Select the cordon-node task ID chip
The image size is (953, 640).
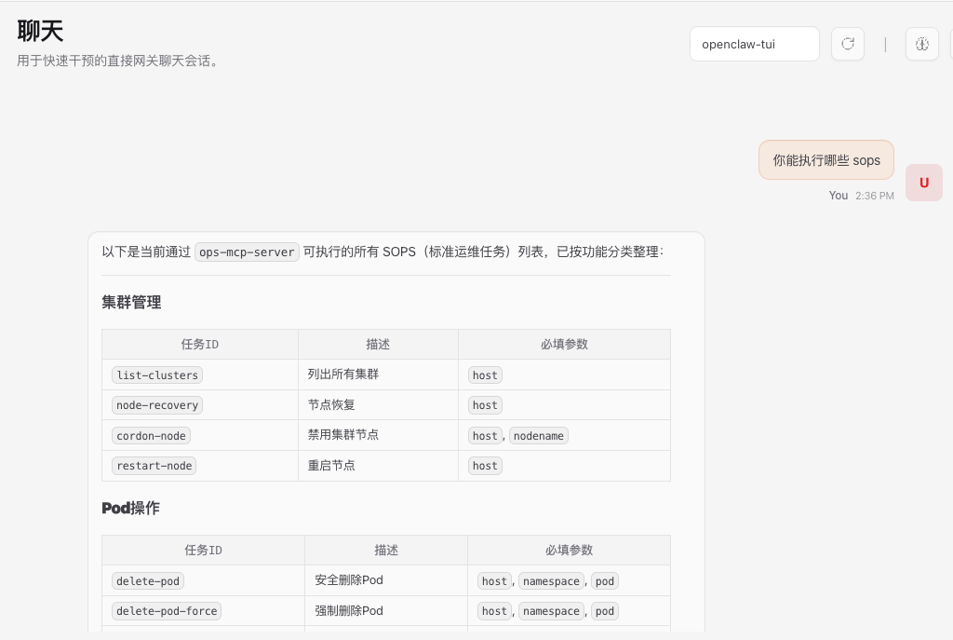click(x=151, y=436)
